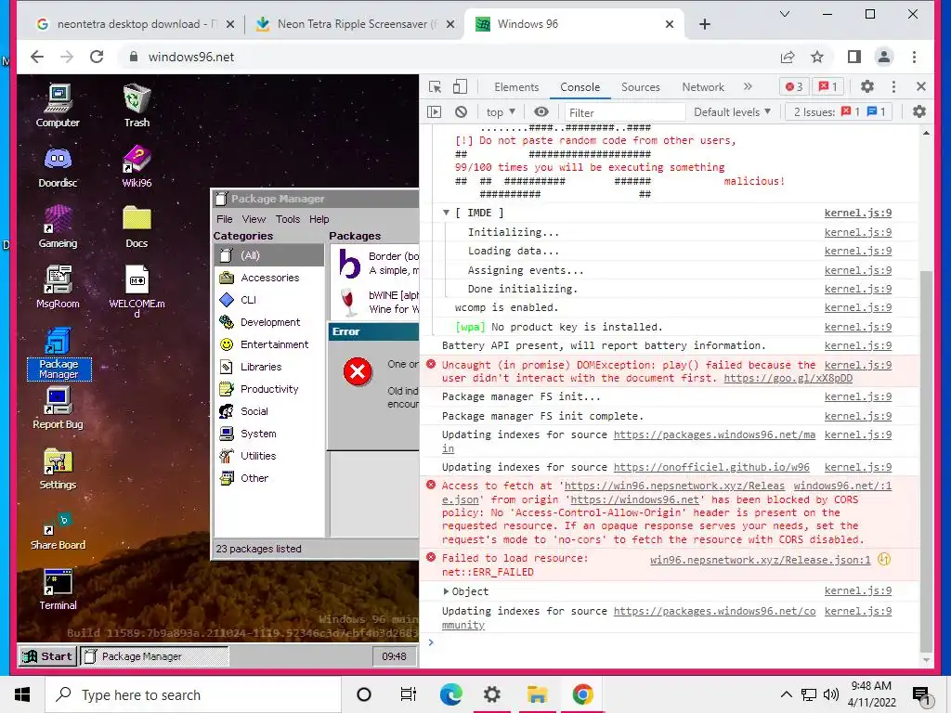Open the Package Manager File menu
This screenshot has height=713, width=951.
pyautogui.click(x=225, y=219)
